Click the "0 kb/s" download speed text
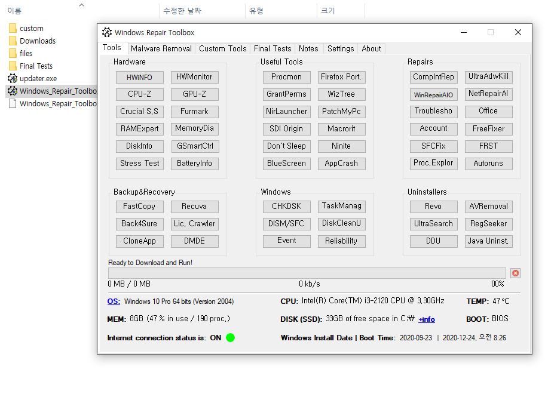This screenshot has height=400, width=551. coord(309,284)
